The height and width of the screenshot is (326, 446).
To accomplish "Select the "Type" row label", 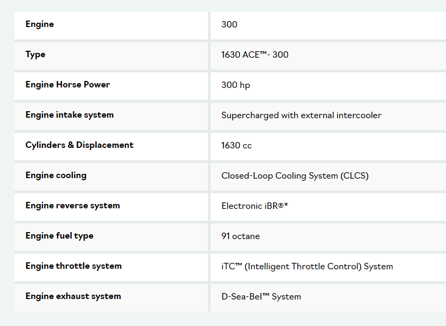I will [36, 55].
